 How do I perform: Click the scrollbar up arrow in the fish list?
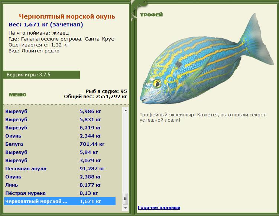(126, 110)
